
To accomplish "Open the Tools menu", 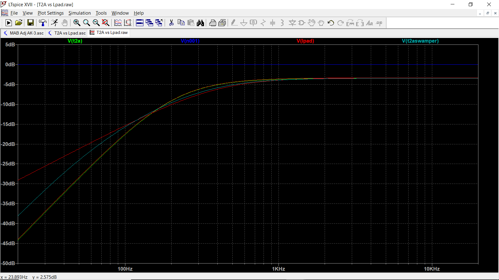I will pos(101,13).
